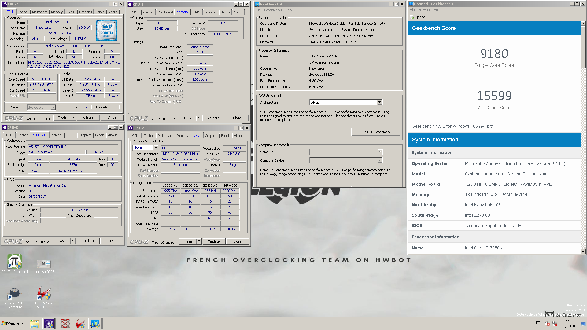
Task: Launch the TurboV Core V1.01.15 desktop shortcut
Action: pyautogui.click(x=44, y=298)
